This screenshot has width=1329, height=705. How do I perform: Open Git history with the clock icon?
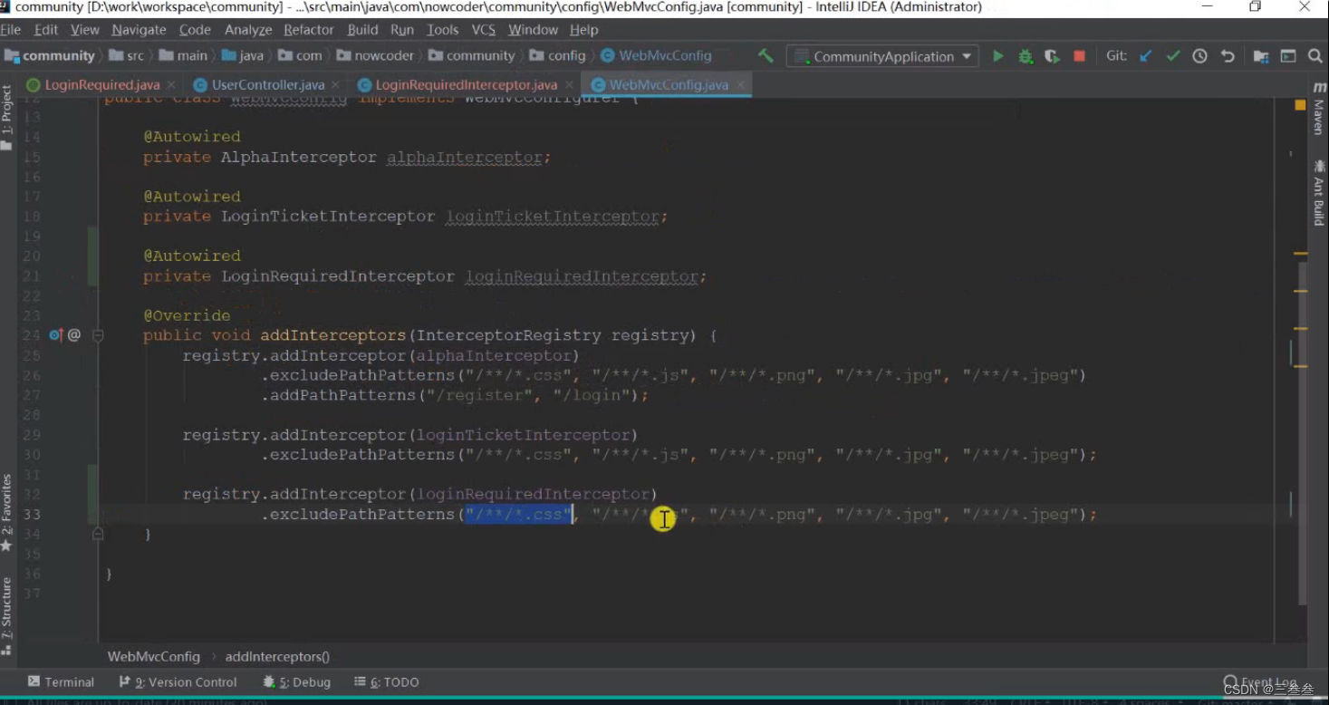coord(1199,55)
